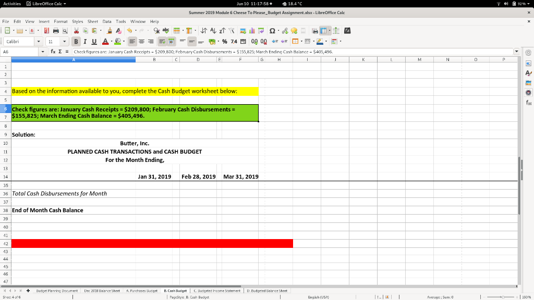Screen dimensions: 534x300
Task: Click the Paste clipboard icon
Action: point(94,31)
